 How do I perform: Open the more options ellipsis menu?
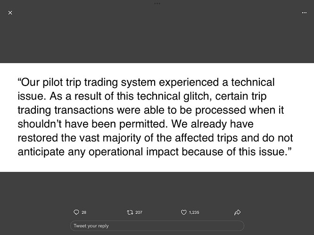click(304, 13)
